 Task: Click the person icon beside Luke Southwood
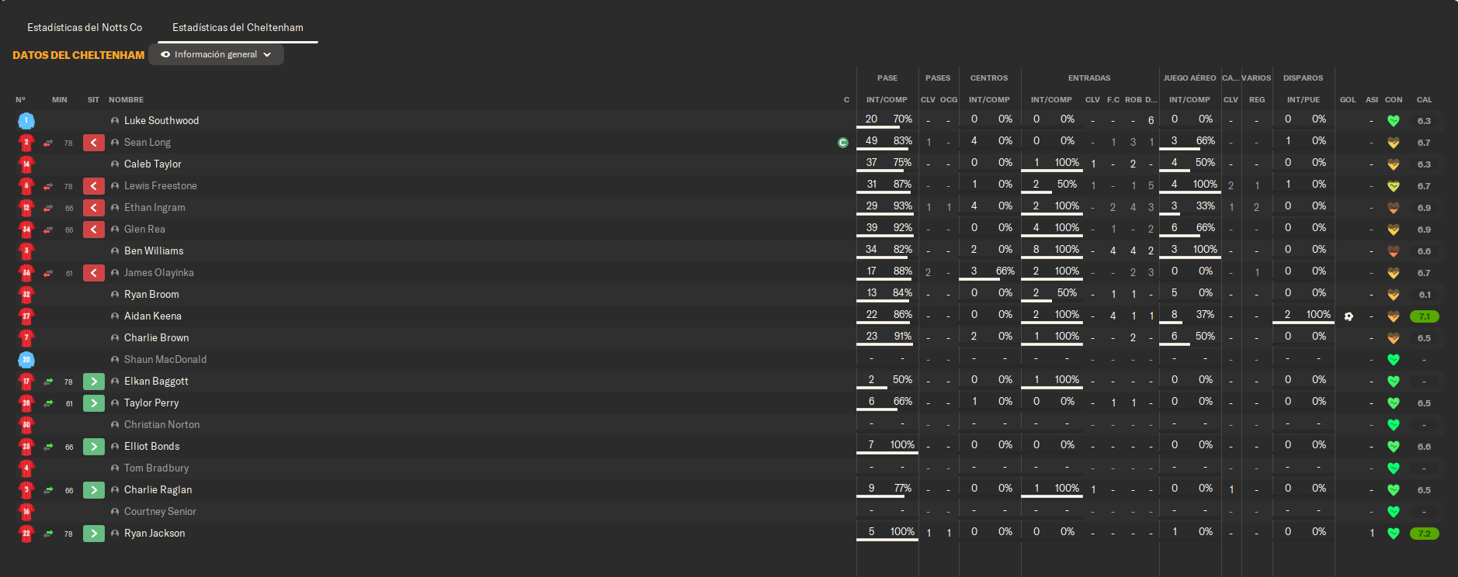click(115, 121)
